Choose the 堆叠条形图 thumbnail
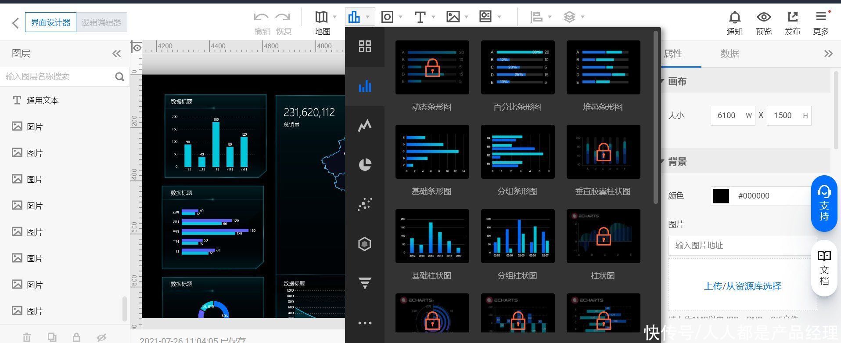This screenshot has height=343, width=841. [x=604, y=68]
